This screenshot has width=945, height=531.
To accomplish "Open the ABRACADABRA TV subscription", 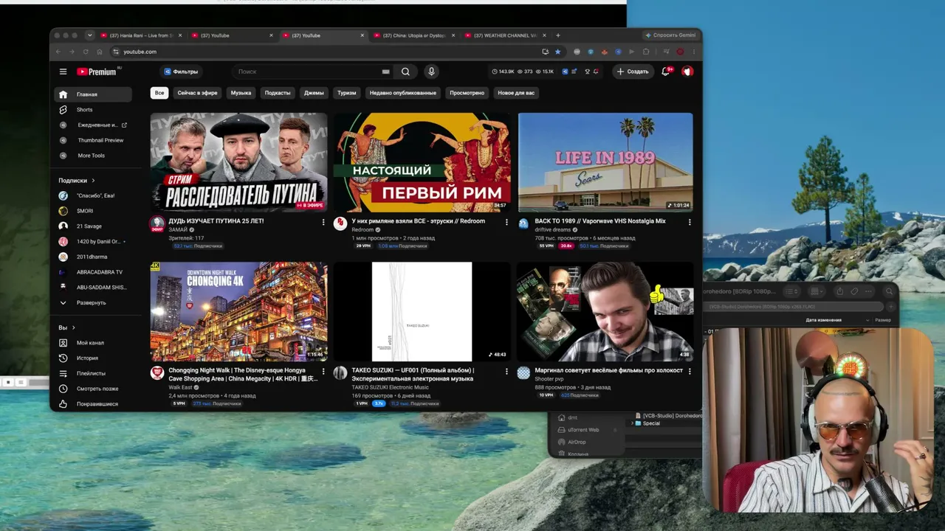I will pyautogui.click(x=93, y=272).
